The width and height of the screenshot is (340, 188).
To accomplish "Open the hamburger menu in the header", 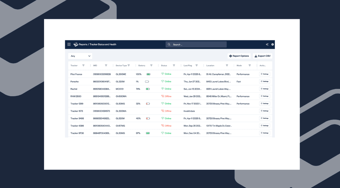I will tap(69, 44).
